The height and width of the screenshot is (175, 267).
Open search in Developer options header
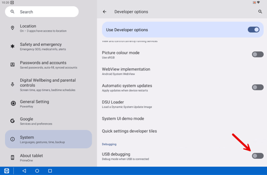pos(260,11)
